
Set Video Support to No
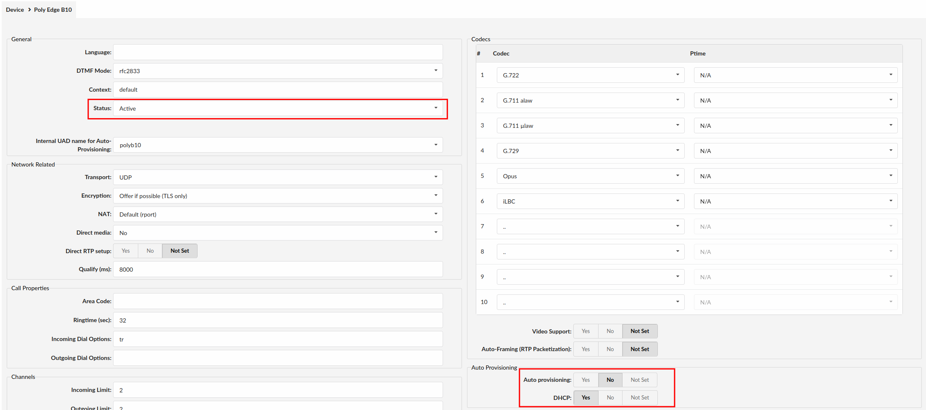[610, 331]
